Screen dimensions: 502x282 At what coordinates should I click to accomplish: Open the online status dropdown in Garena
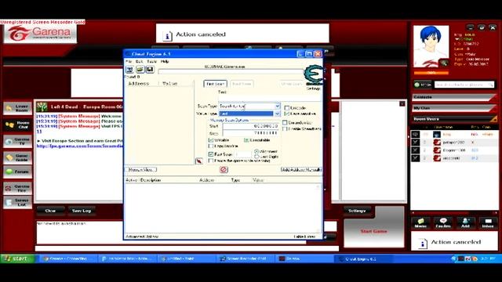422,85
